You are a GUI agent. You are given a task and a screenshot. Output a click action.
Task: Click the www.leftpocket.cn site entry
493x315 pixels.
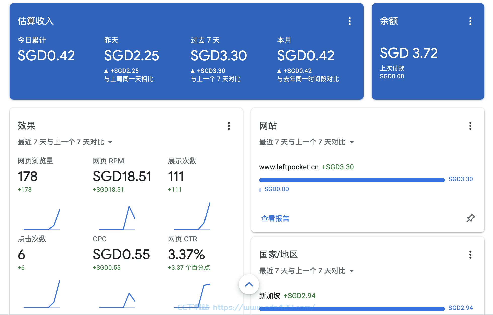(x=289, y=167)
